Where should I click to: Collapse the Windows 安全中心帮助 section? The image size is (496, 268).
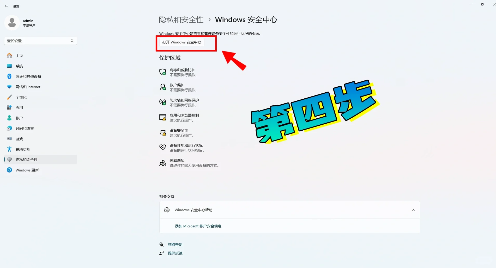point(413,210)
